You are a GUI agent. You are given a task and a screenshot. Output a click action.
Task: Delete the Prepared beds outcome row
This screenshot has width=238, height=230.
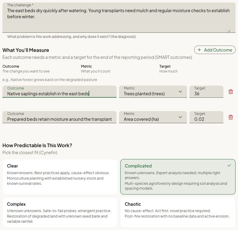coord(231,117)
